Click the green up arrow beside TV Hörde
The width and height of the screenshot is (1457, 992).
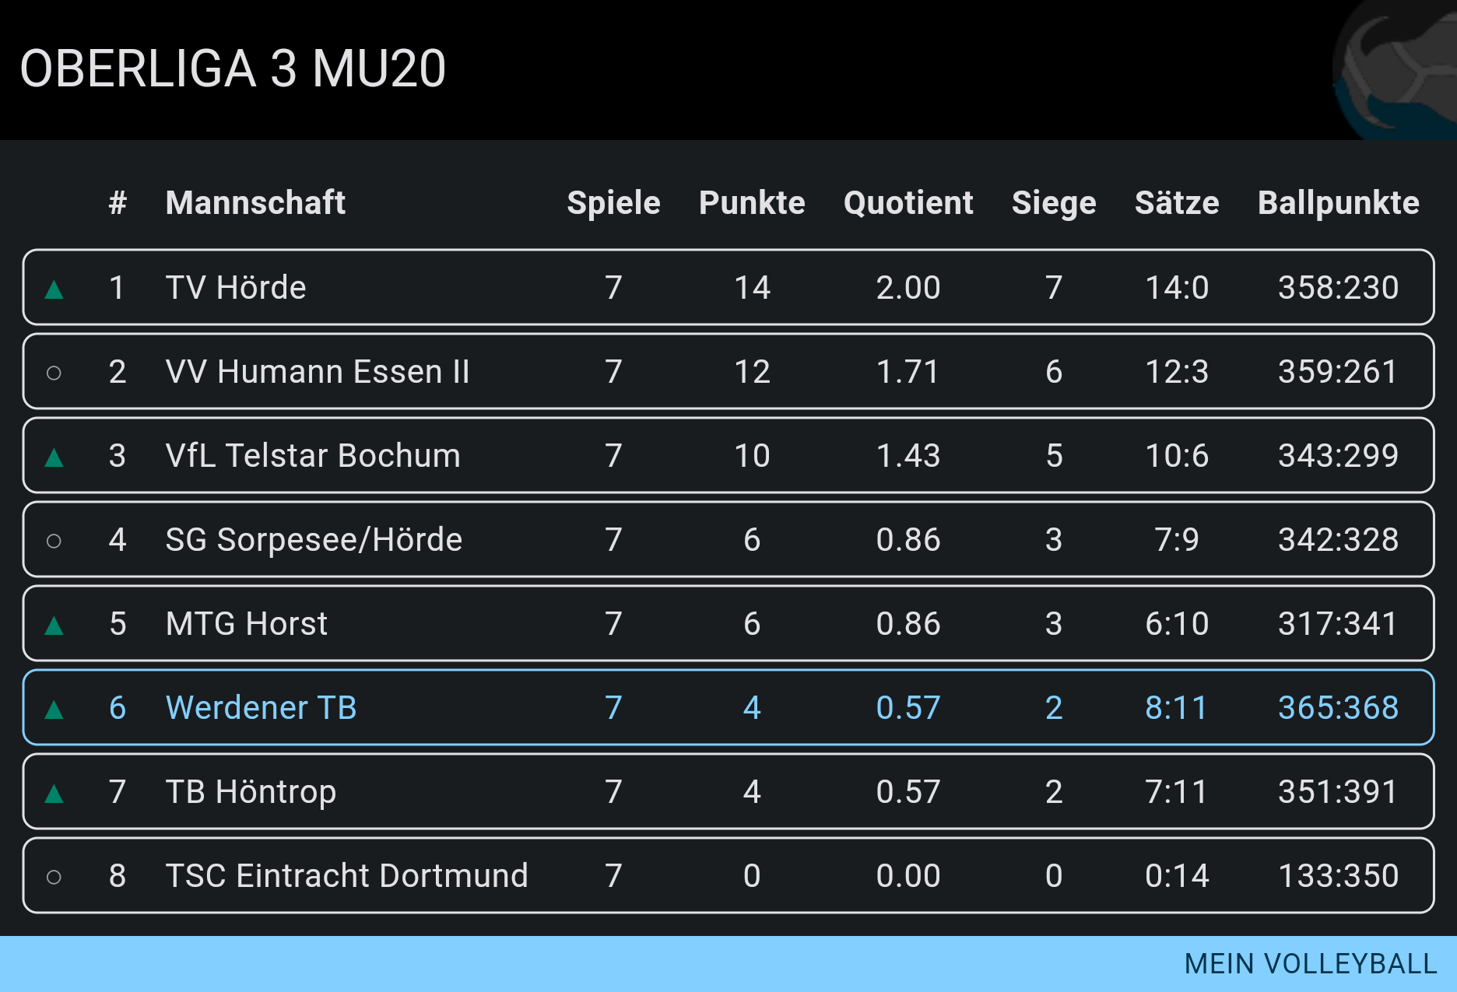point(54,290)
